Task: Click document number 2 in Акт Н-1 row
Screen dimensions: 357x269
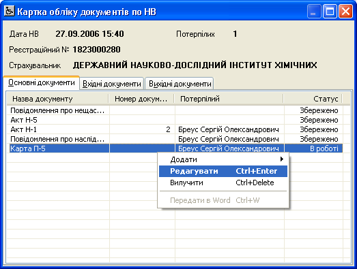Action: click(168, 129)
